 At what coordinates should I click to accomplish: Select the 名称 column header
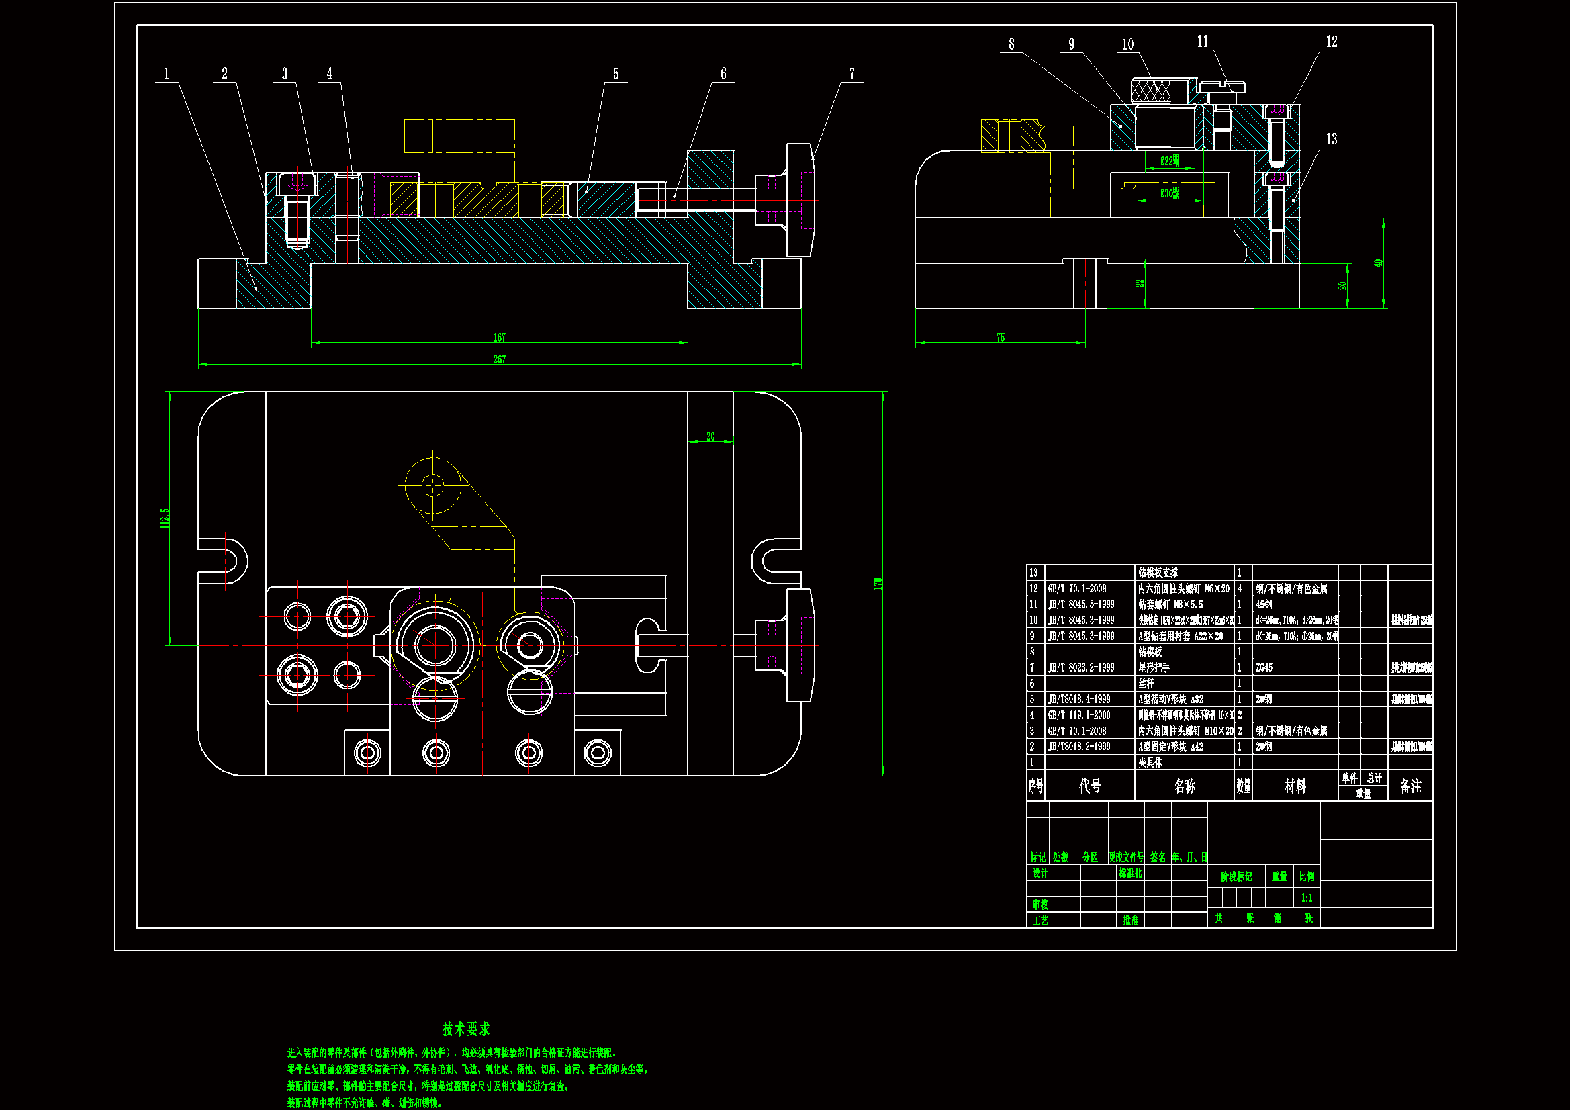pos(1185,786)
